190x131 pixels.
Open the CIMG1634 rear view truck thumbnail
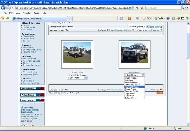77,53
